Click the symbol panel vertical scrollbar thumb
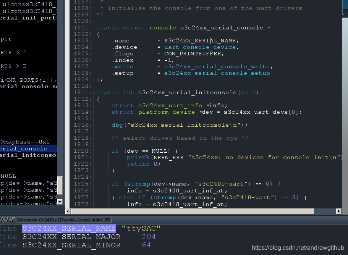This screenshot has width=348, height=255. click(60, 186)
